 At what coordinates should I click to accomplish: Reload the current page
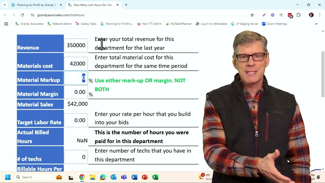click(22, 15)
